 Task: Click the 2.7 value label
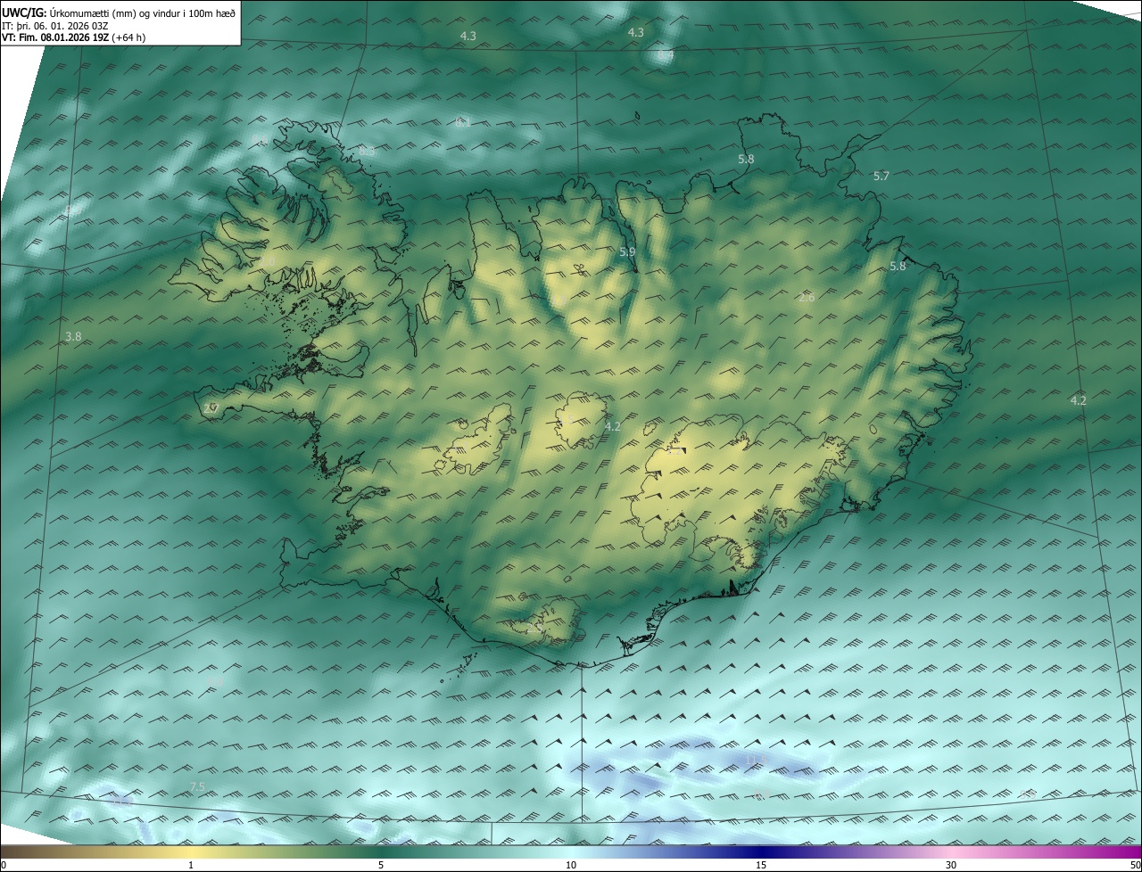tap(211, 408)
